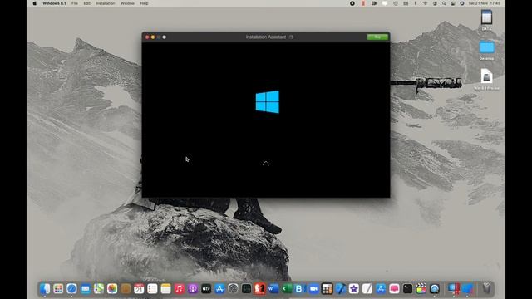
Task: Launch Final Cut Pro from the Dock
Action: 421,288
